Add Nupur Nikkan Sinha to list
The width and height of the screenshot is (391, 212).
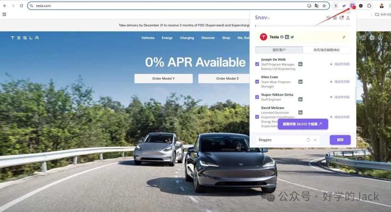point(340,97)
